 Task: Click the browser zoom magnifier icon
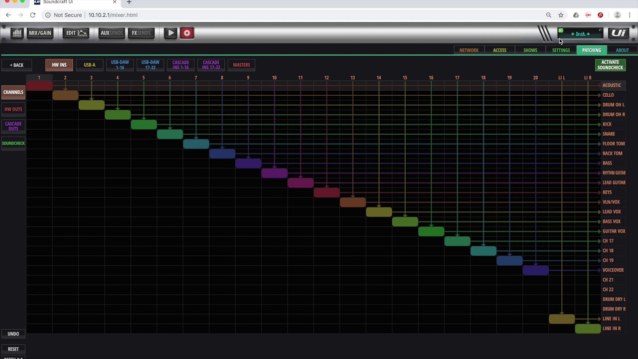[548, 15]
